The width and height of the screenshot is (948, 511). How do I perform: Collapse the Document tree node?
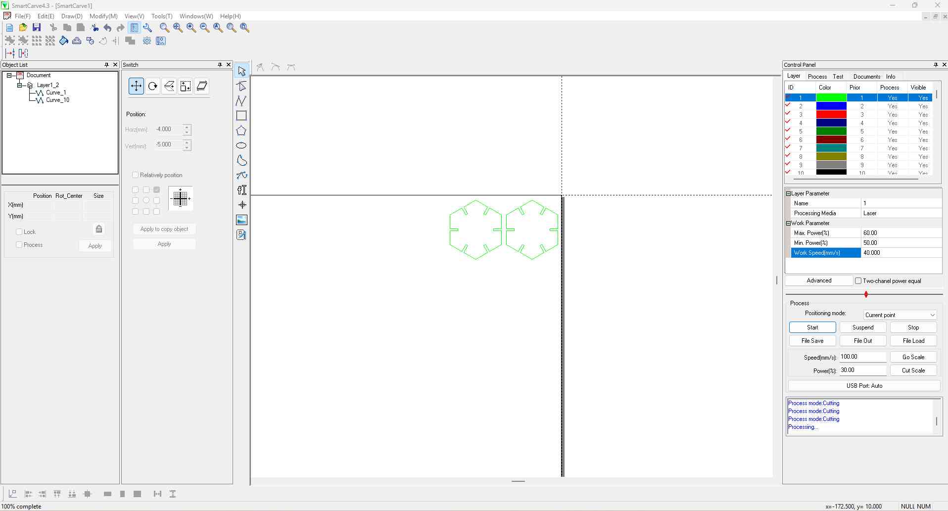(x=9, y=75)
